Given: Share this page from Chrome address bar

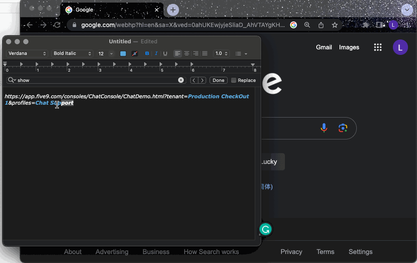Looking at the screenshot, I should pos(321,25).
